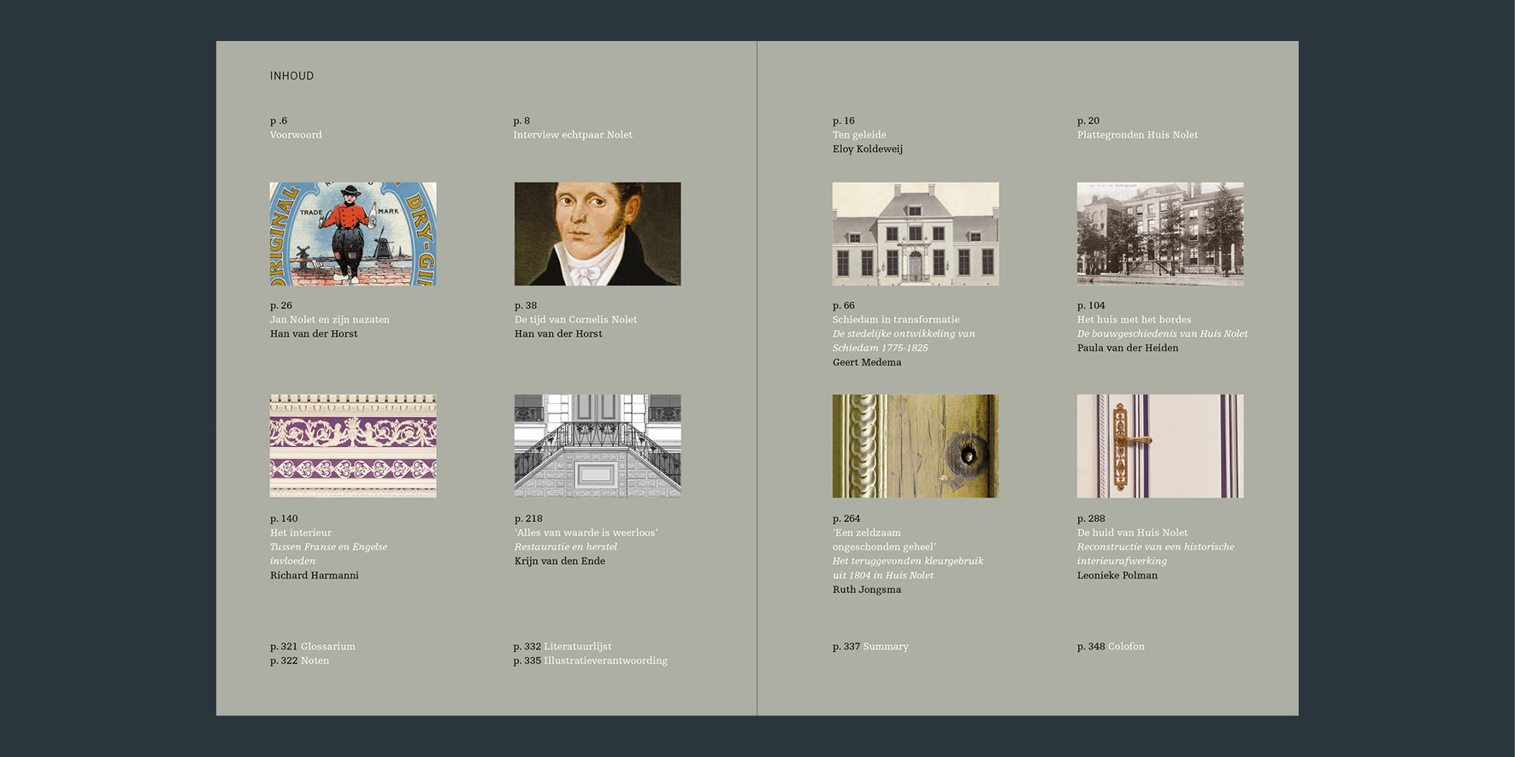Click 'De stedelijke ontwikkeling van' subtitle
1515x757 pixels.
coord(905,334)
